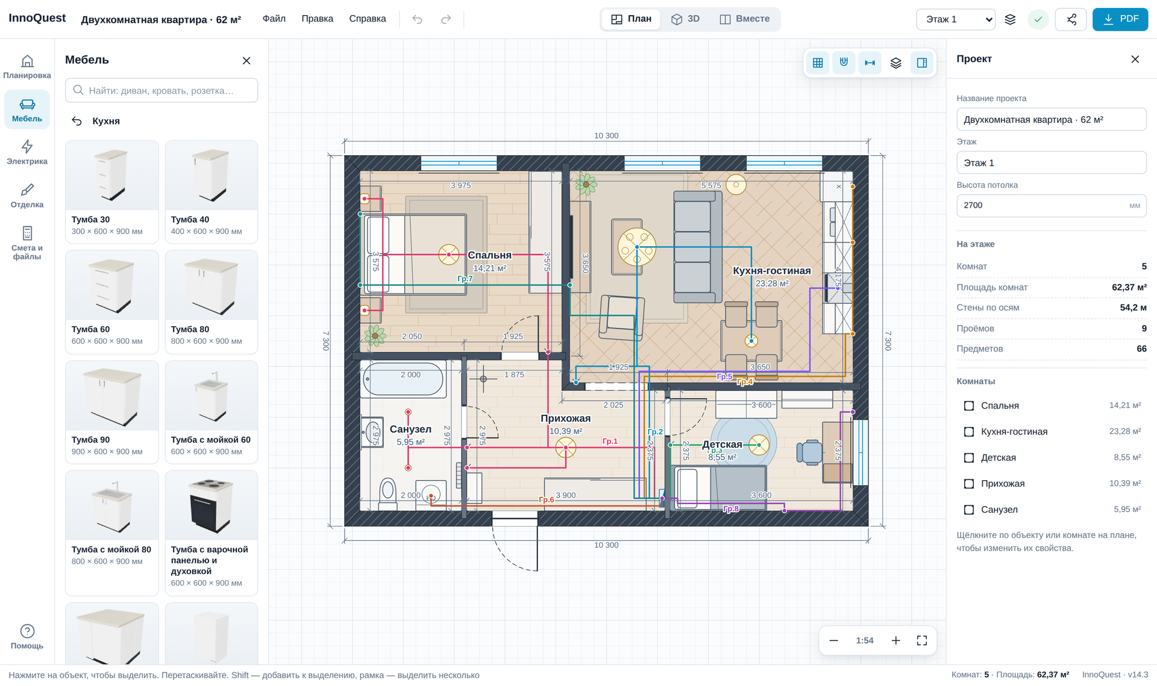Click the Название проекта input field

(x=1052, y=119)
